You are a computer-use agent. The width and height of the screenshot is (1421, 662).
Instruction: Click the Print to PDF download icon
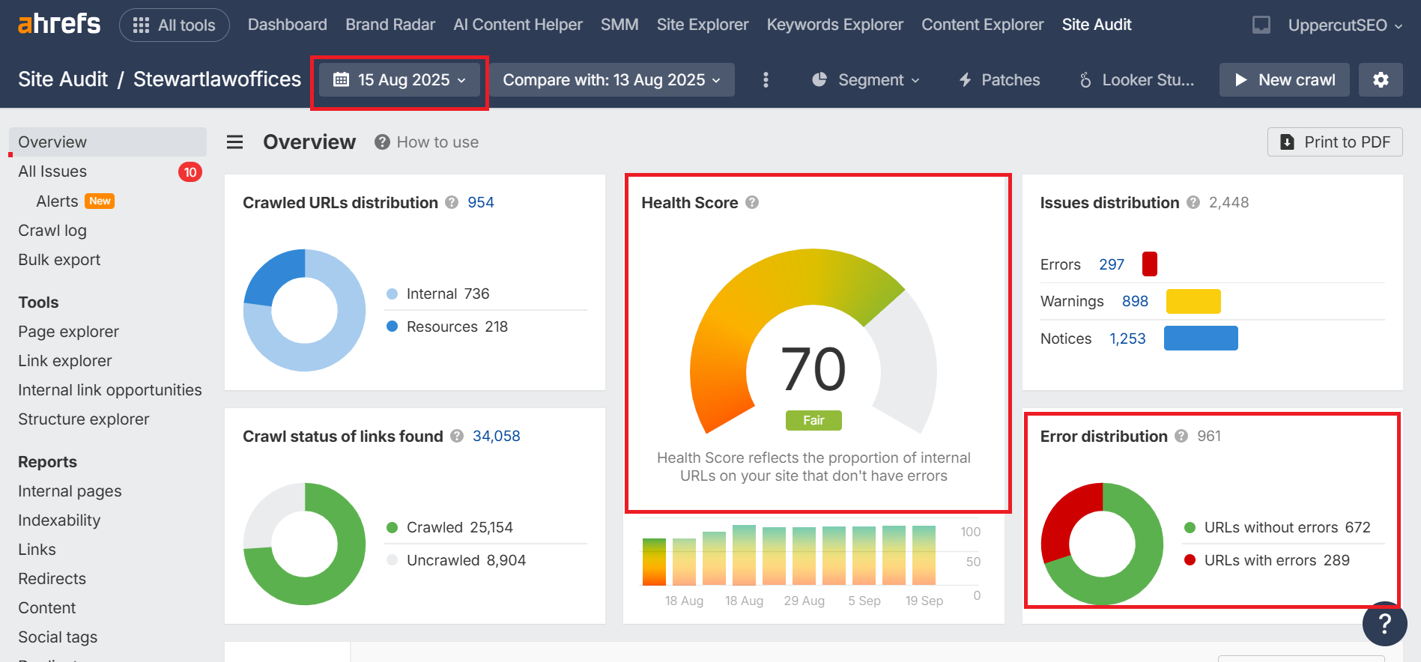1288,142
